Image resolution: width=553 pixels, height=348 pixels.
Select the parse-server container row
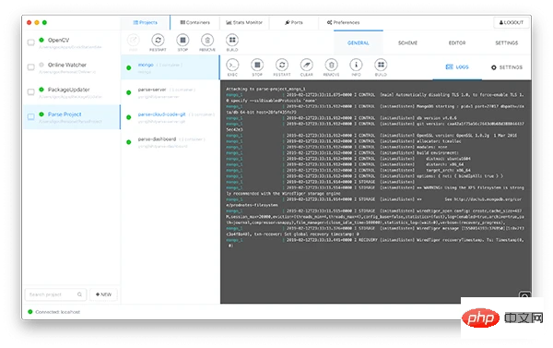click(x=171, y=92)
